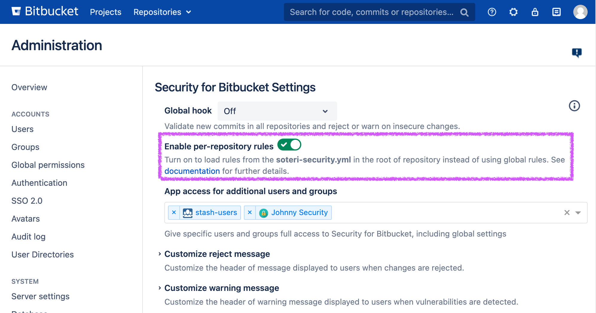
Task: Open the notifications icon in the top bar
Action: 556,12
